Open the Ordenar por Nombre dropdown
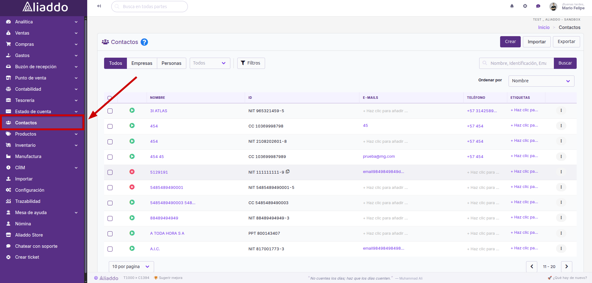This screenshot has width=592, height=283. tap(541, 81)
